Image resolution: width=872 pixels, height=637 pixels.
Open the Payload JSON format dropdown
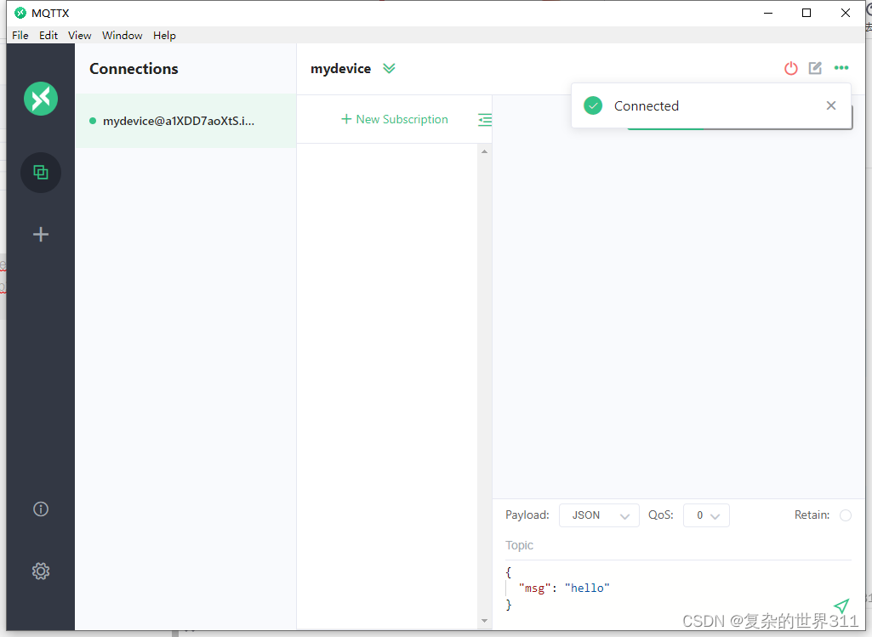click(599, 515)
